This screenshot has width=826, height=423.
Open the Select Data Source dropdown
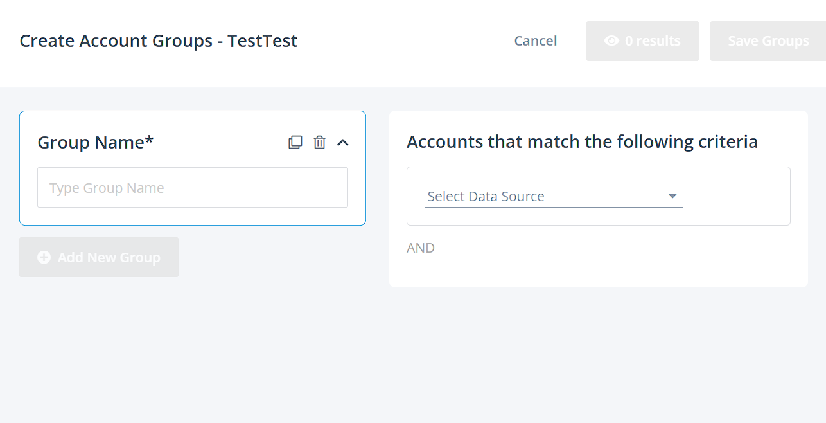(x=546, y=197)
